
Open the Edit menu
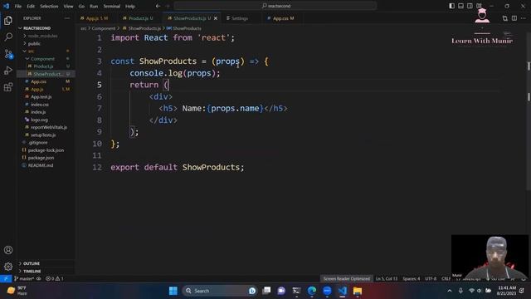31,6
